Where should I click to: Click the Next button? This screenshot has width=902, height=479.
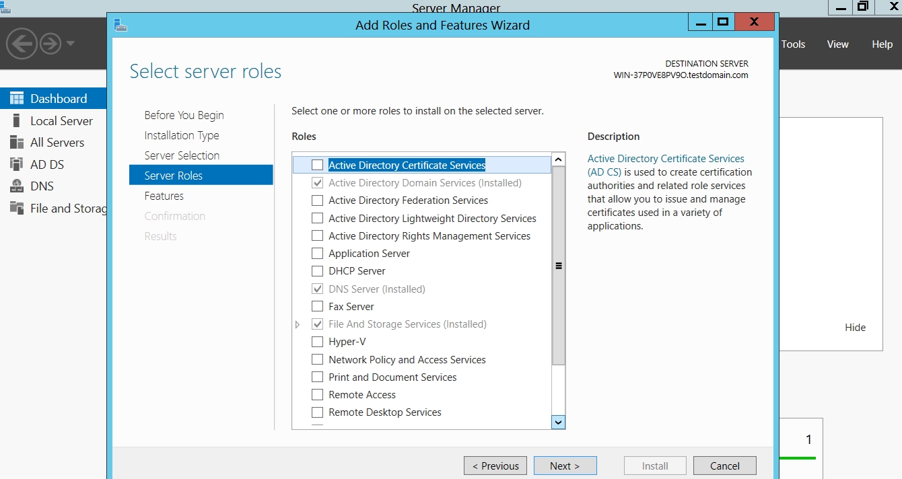[x=565, y=466]
